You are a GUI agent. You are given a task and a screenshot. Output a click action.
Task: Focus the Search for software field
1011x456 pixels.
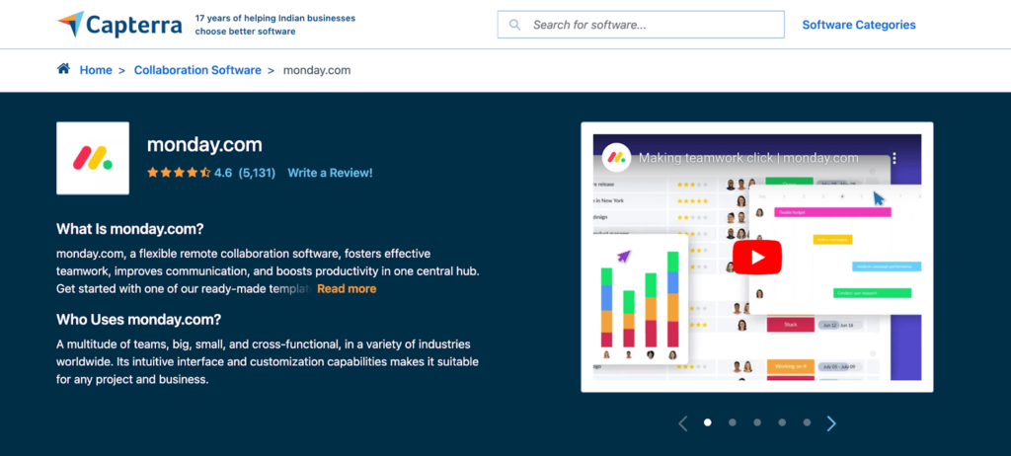[641, 25]
